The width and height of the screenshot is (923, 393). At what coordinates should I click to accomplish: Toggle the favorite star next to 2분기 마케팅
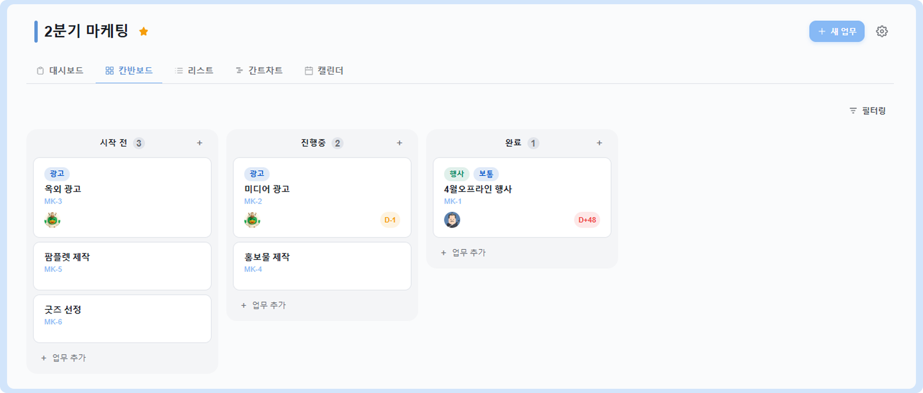pyautogui.click(x=144, y=31)
